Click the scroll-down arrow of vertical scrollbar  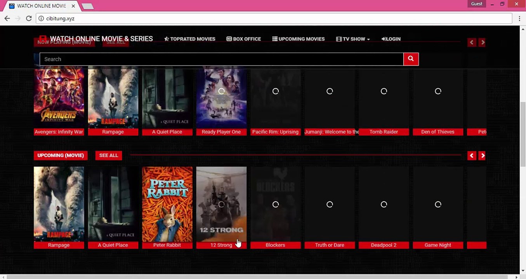tap(523, 271)
